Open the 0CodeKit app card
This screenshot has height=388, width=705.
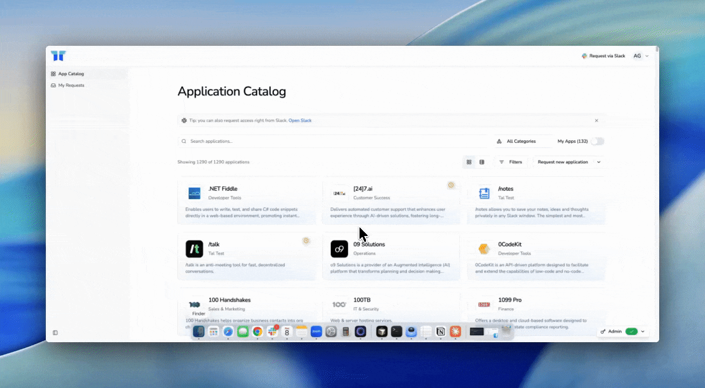536,256
